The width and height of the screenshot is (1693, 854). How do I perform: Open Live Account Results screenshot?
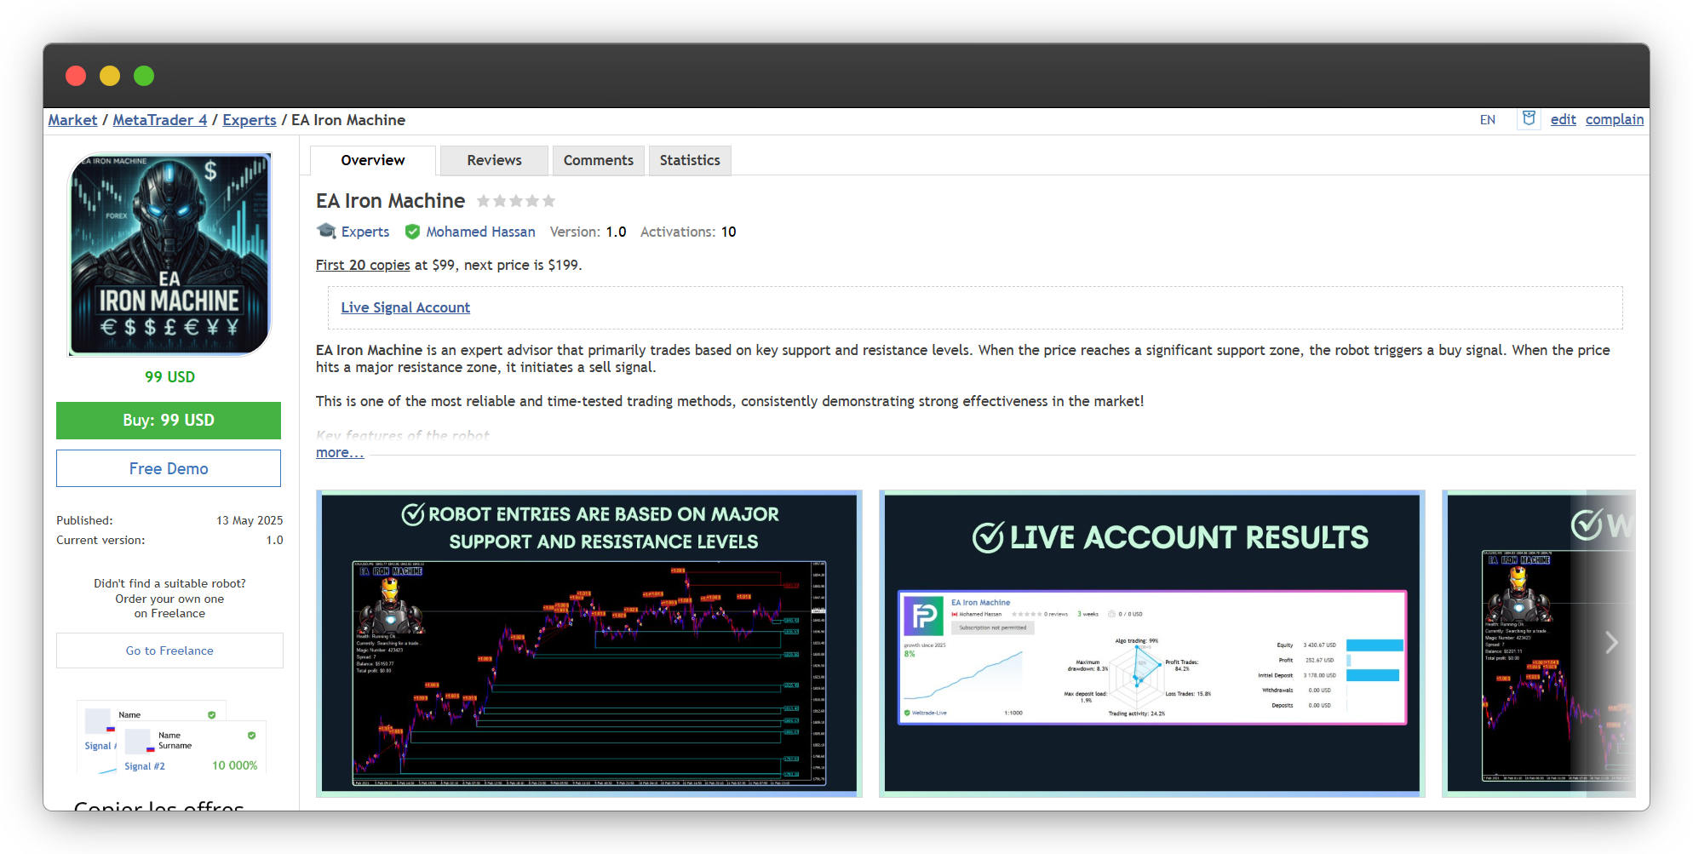pos(1152,644)
